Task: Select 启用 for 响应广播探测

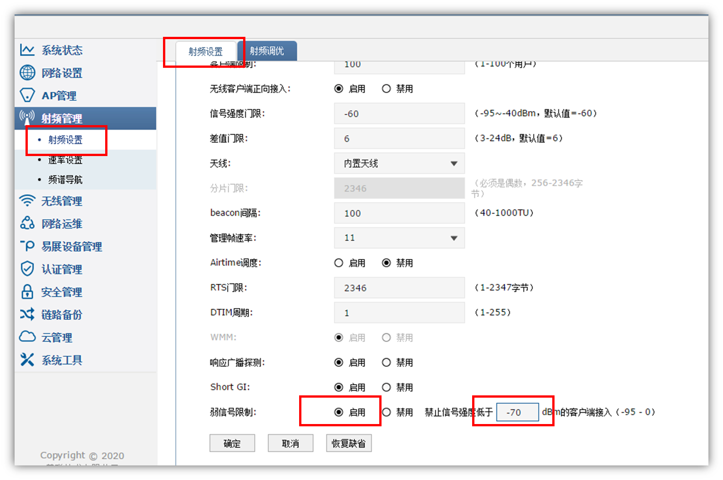Action: [x=339, y=363]
